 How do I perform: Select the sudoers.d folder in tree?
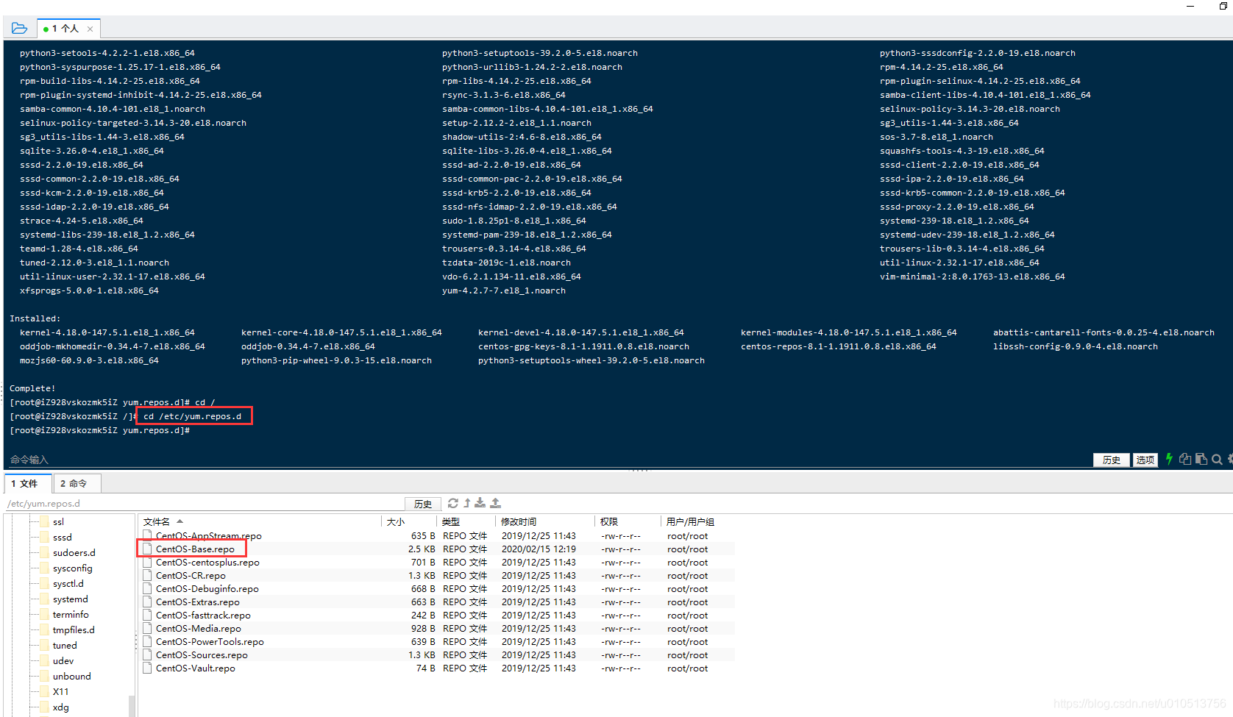(74, 552)
